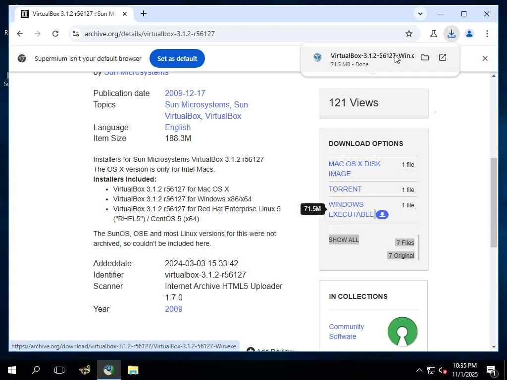Bookmark this page with the star icon
Image resolution: width=507 pixels, height=380 pixels.
tap(408, 34)
